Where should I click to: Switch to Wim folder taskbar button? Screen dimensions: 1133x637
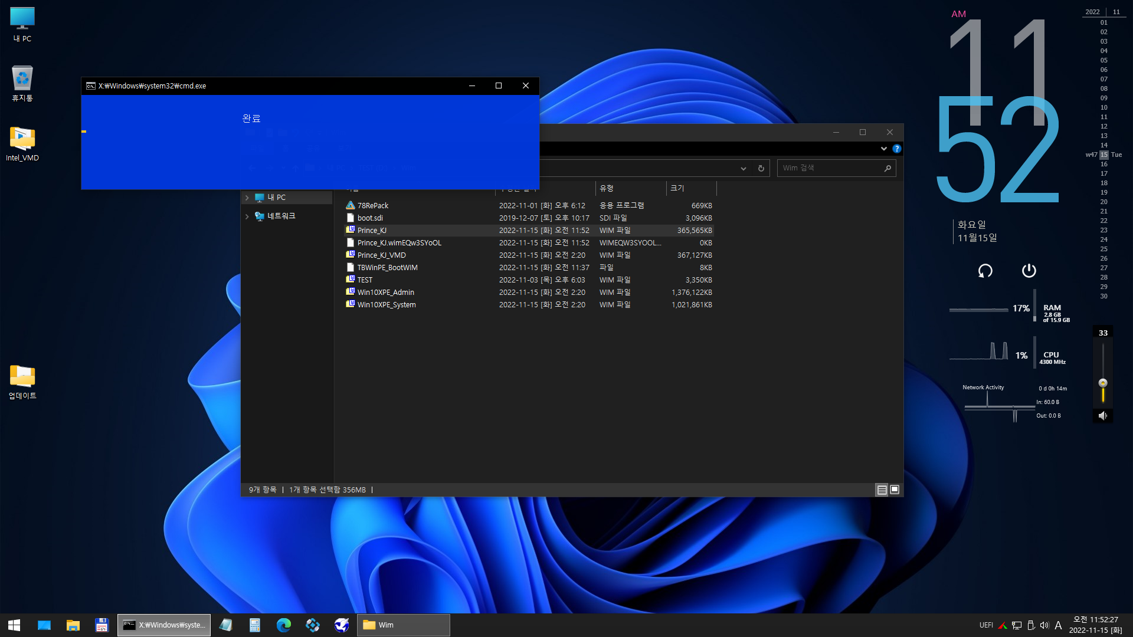404,625
